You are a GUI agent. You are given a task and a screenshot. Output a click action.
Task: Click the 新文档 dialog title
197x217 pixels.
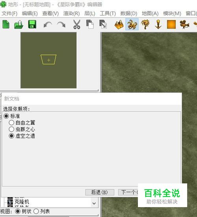click(x=11, y=99)
